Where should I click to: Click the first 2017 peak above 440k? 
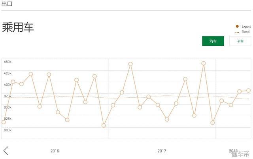tap(130, 64)
